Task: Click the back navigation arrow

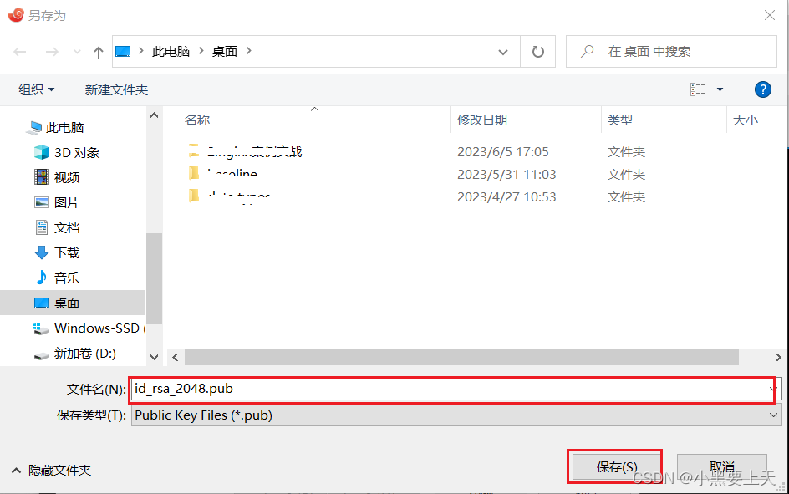Action: [x=20, y=51]
